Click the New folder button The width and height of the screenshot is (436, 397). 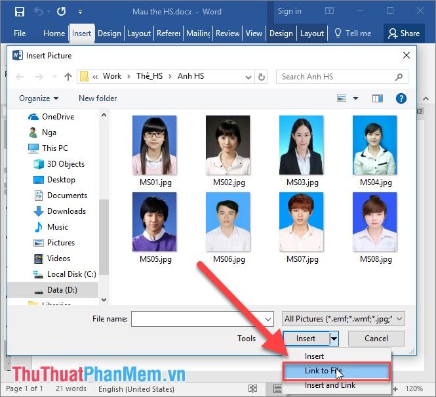pyautogui.click(x=98, y=98)
